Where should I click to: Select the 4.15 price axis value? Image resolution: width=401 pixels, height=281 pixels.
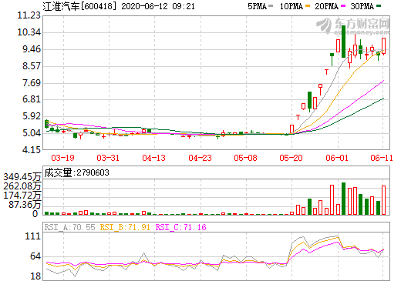[32, 149]
